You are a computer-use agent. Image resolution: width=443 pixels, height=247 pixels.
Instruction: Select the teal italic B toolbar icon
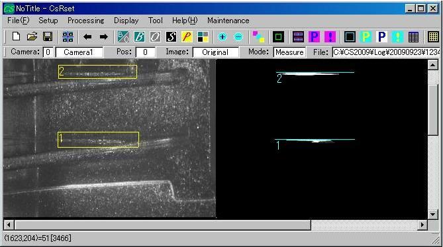pos(139,36)
